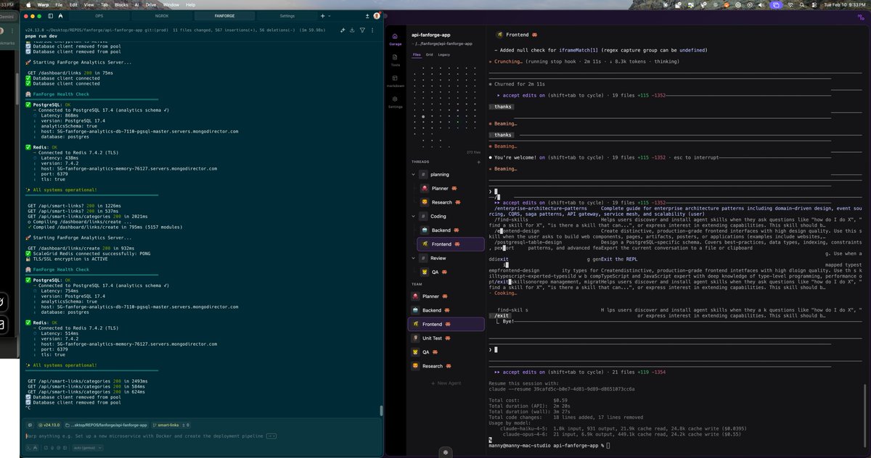Open the File menu in menu bar
Viewport: 871px width, 458px height.
(59, 4)
